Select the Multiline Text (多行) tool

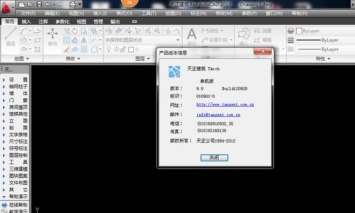pyautogui.click(x=192, y=36)
